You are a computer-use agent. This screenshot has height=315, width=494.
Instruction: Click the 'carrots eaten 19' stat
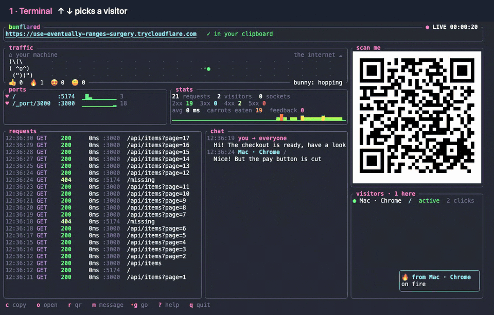tap(235, 110)
